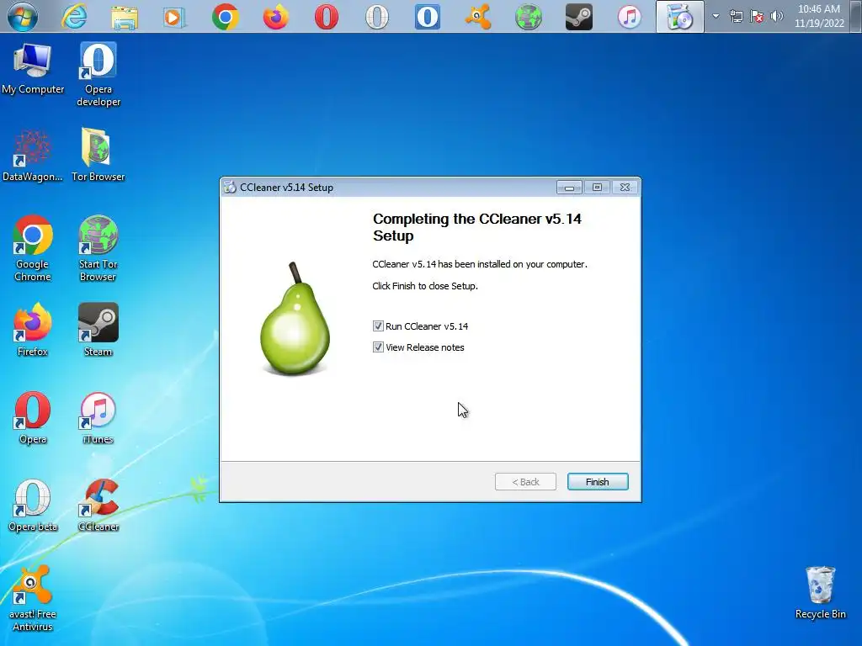The image size is (862, 646).
Task: Select the Recycle Bin icon
Action: point(820,593)
